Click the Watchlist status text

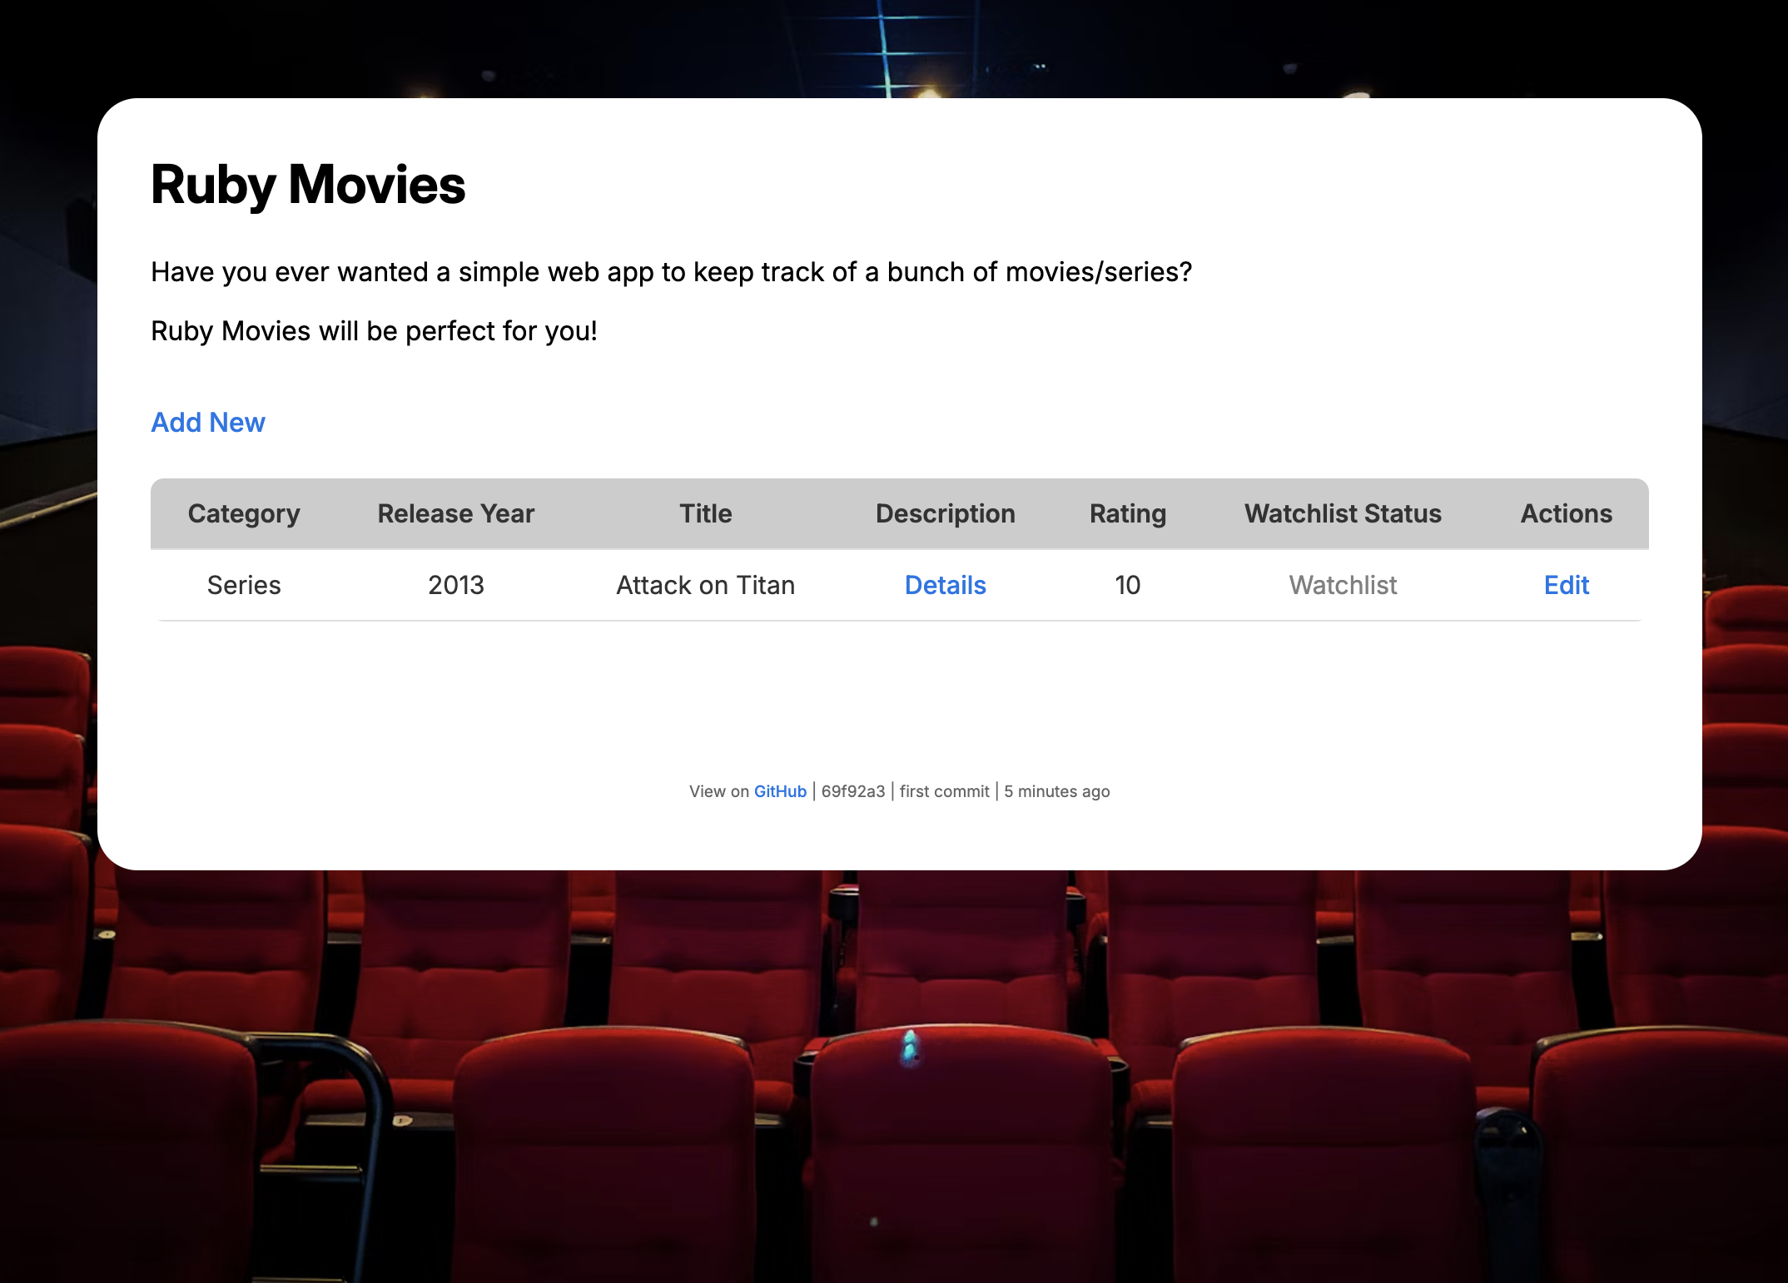[1343, 585]
